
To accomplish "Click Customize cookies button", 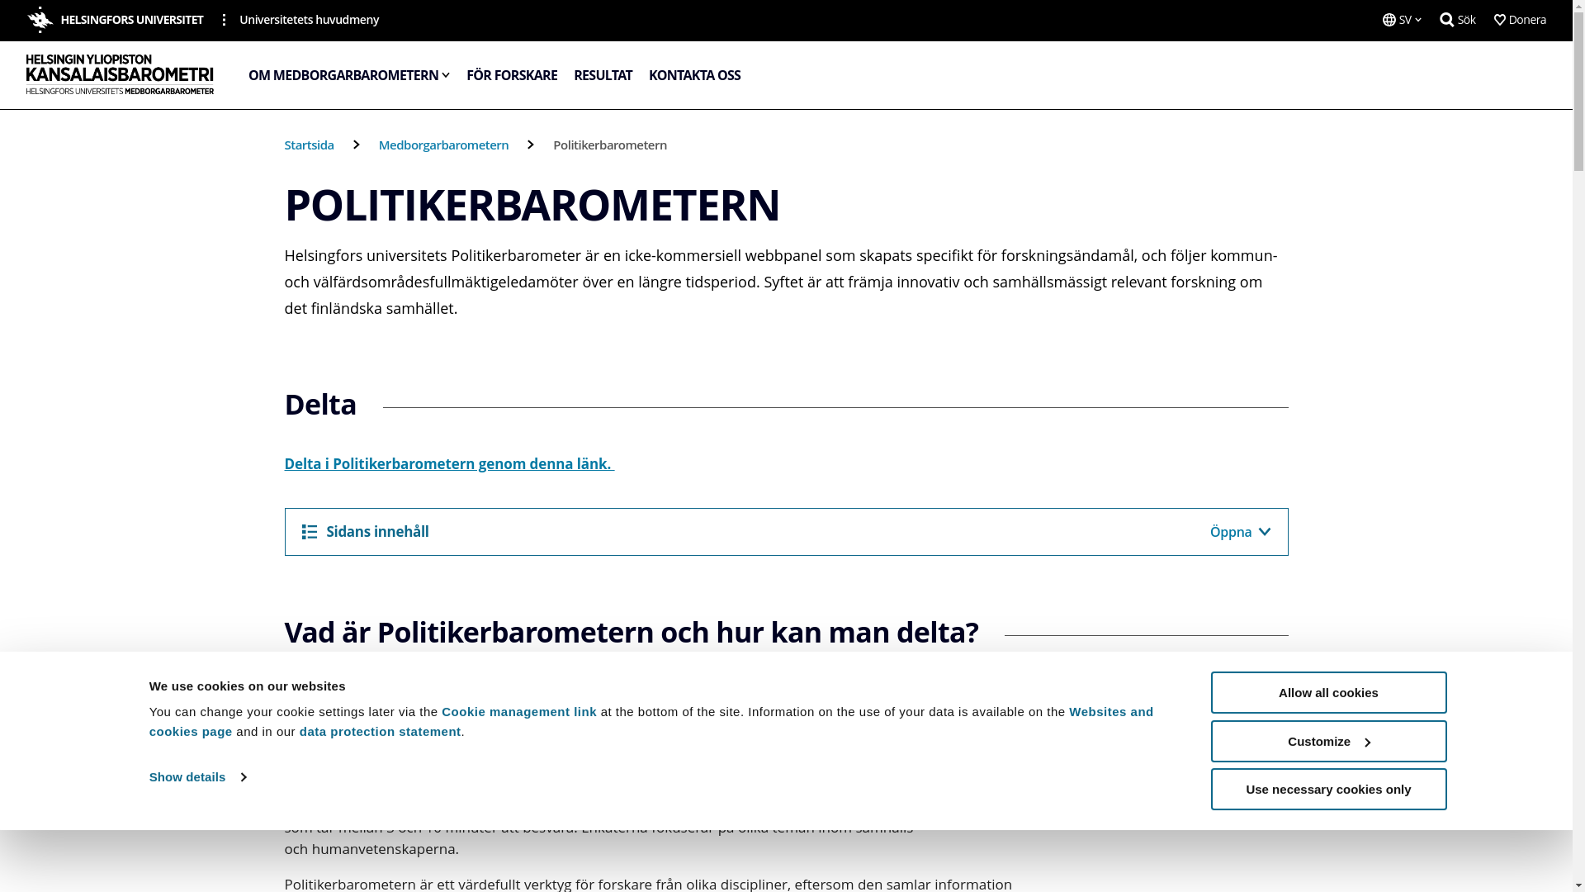I will click(1328, 742).
